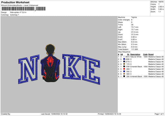This screenshot has height=116, width=165.
Task: Click the 'Colorway 1' value
Action: [15, 15]
